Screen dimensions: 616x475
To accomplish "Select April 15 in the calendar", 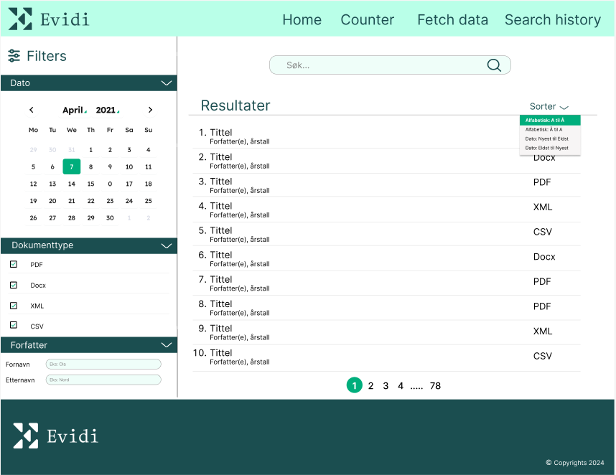I will click(x=90, y=184).
